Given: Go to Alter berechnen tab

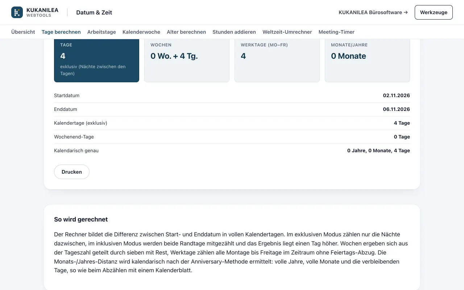Looking at the screenshot, I should tap(186, 32).
